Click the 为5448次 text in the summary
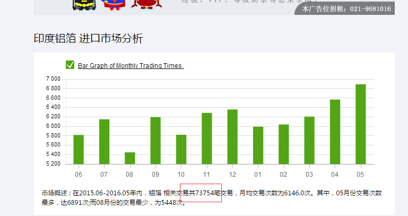Image resolution: width=408 pixels, height=216 pixels. 169,203
